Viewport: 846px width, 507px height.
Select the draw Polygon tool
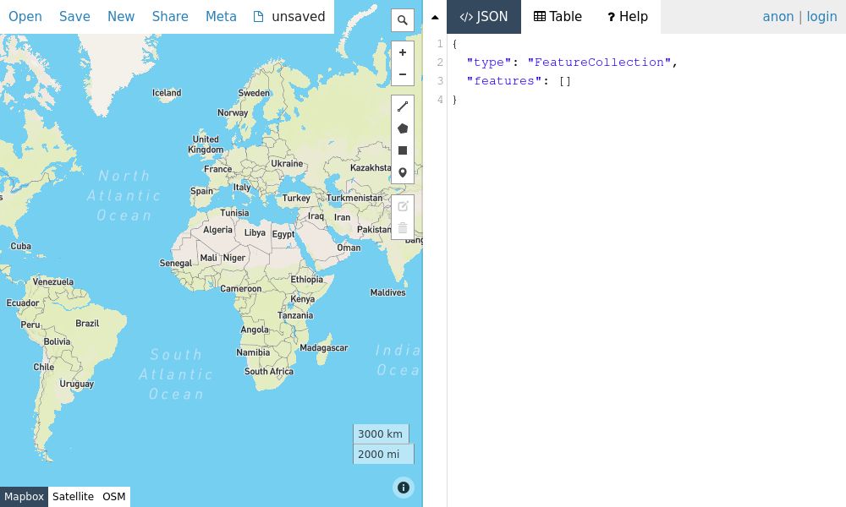coord(403,128)
